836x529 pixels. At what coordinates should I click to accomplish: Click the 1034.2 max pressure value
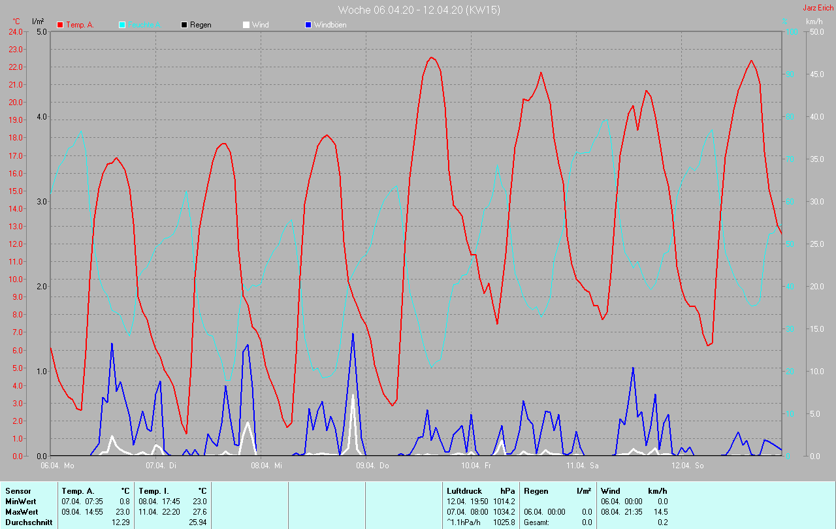(505, 512)
